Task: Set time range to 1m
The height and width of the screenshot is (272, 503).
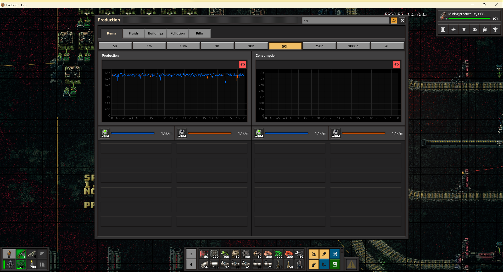Action: pyautogui.click(x=149, y=46)
